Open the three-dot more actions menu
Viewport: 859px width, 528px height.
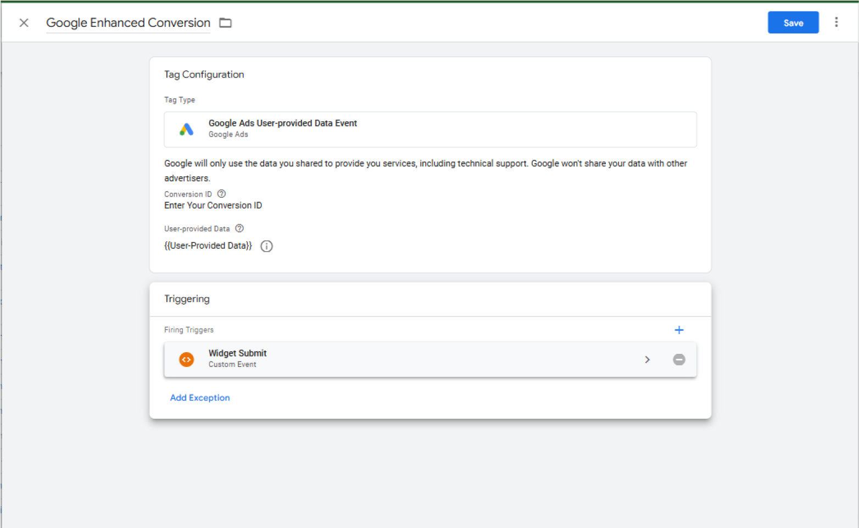(x=836, y=22)
